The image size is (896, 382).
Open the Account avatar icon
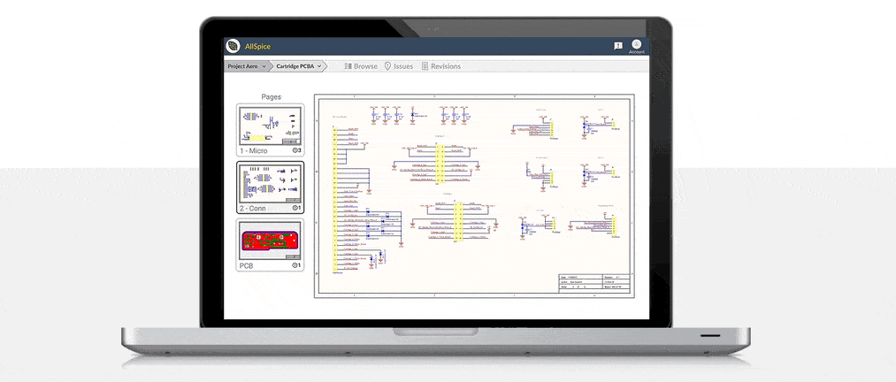(636, 43)
